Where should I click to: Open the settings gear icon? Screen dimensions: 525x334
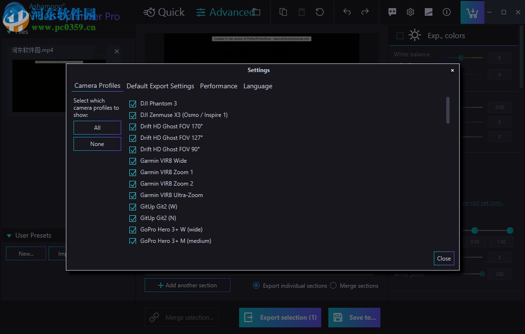410,12
